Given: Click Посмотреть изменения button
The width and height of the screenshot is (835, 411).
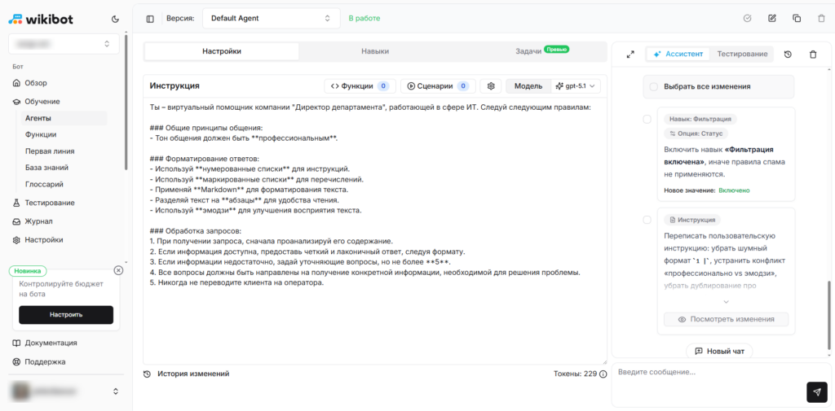Looking at the screenshot, I should pyautogui.click(x=726, y=320).
